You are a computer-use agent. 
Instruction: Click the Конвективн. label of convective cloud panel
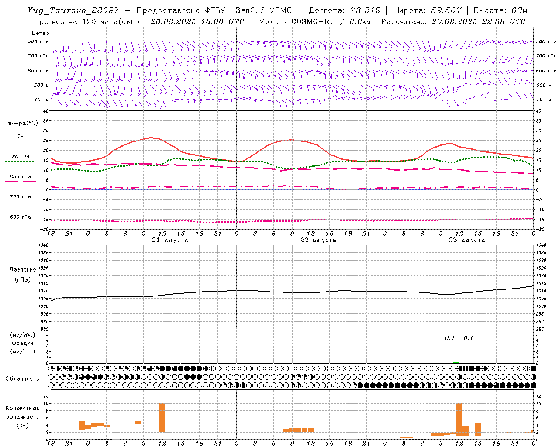click(22, 408)
